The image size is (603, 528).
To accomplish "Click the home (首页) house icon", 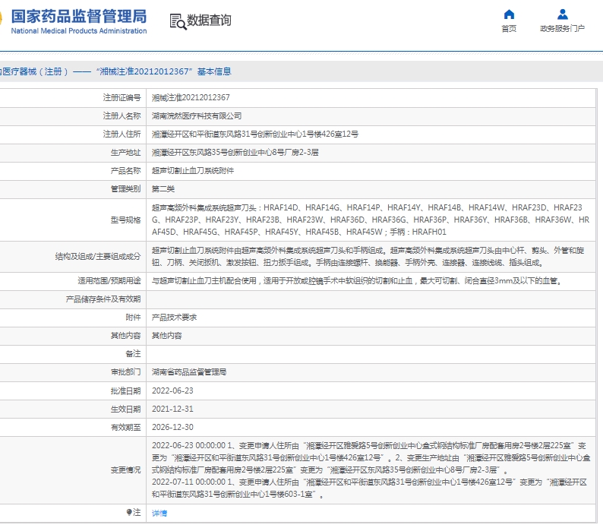I will 509,14.
